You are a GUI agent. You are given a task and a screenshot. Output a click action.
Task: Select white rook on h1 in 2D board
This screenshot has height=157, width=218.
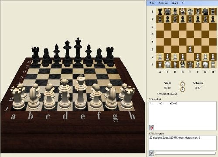point(213,65)
